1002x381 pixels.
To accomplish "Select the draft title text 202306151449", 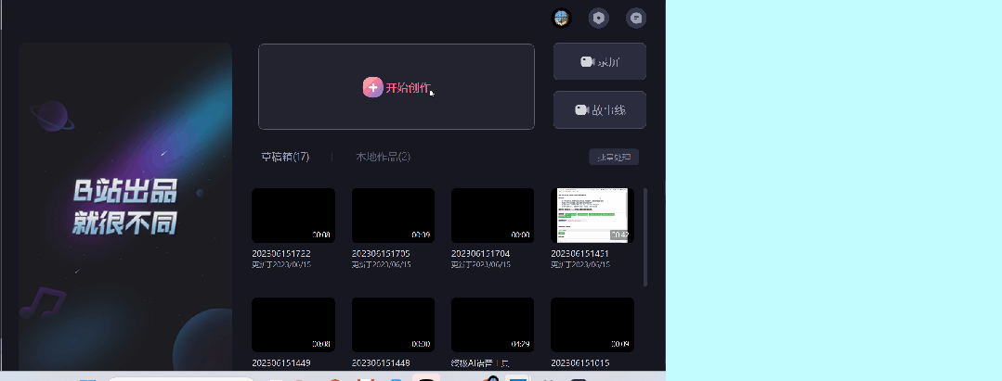I will click(x=281, y=363).
